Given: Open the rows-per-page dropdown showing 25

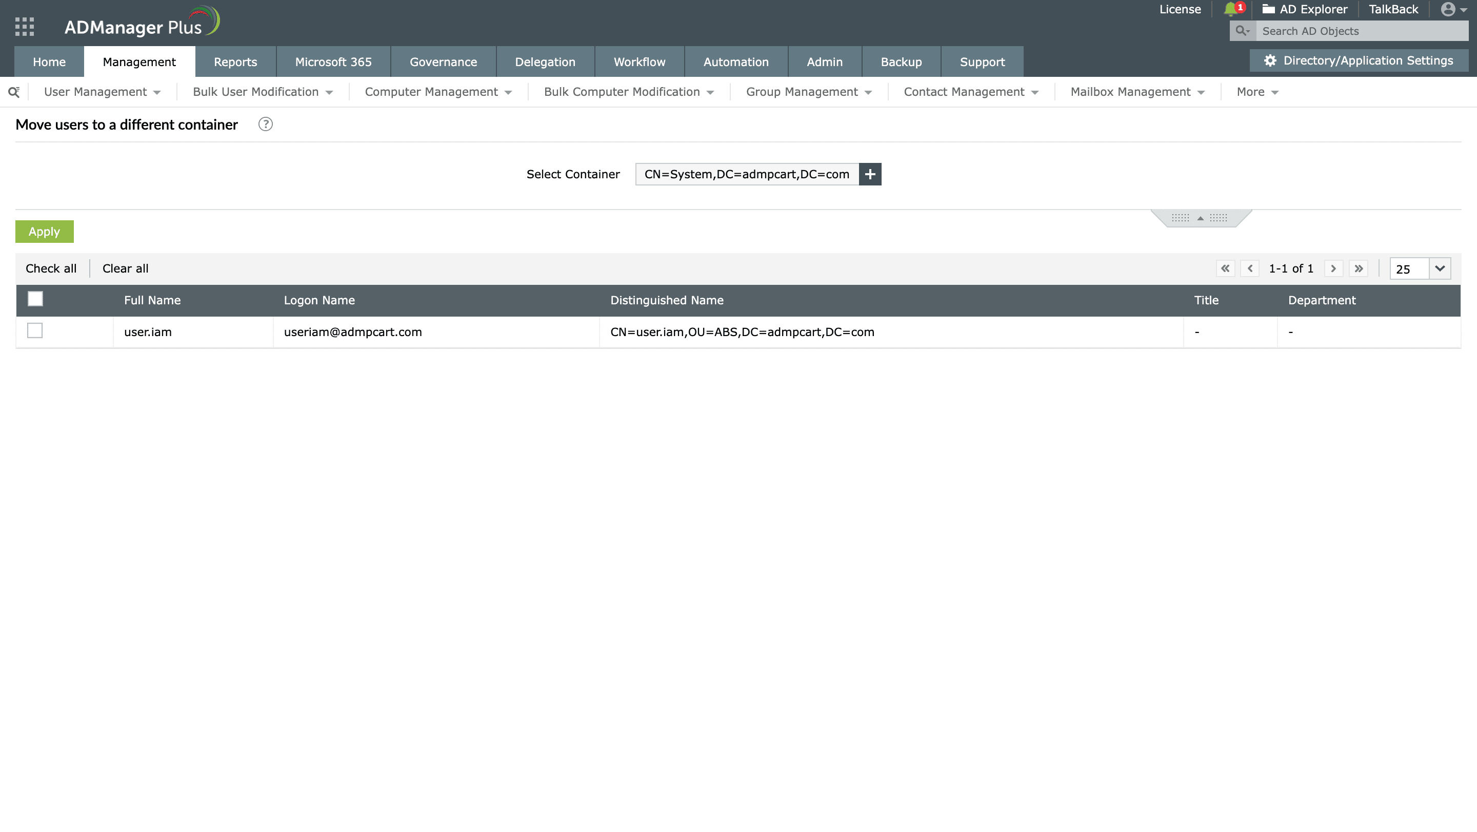Looking at the screenshot, I should coord(1420,268).
